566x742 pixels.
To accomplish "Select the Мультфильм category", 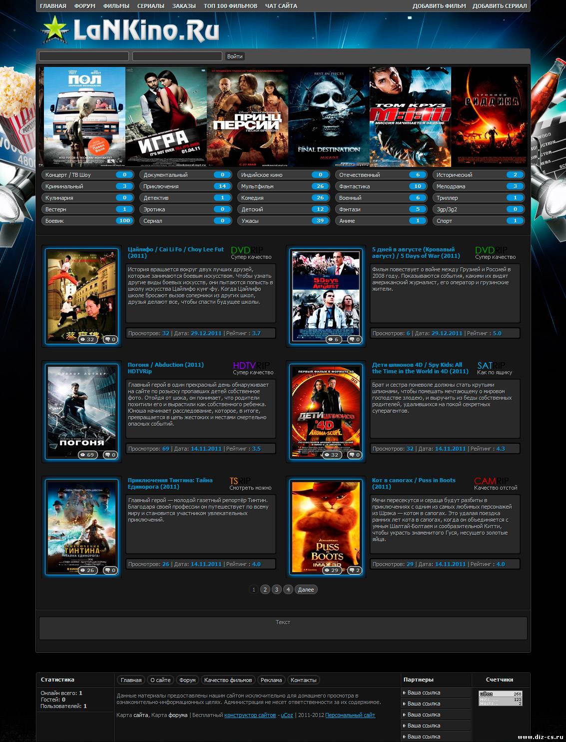I will (283, 186).
